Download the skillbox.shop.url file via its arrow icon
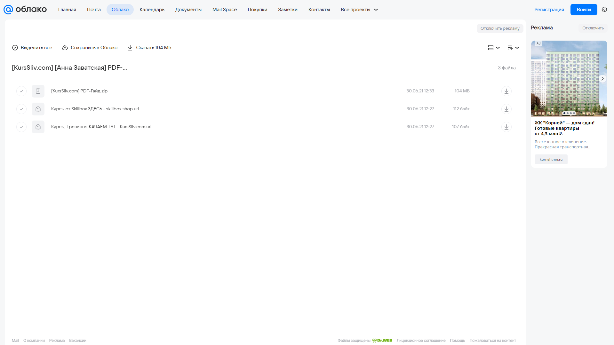Image resolution: width=614 pixels, height=345 pixels. 506,109
